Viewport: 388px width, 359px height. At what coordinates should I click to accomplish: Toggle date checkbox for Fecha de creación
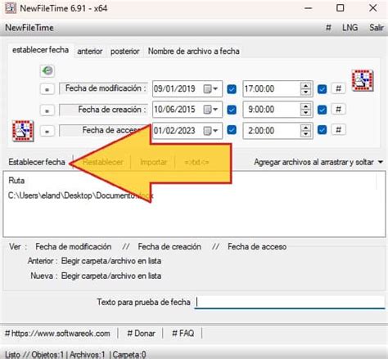[232, 110]
